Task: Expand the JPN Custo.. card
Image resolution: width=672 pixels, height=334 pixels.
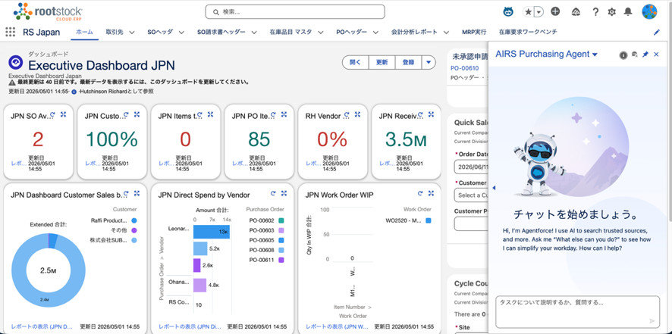Action: pos(137,114)
